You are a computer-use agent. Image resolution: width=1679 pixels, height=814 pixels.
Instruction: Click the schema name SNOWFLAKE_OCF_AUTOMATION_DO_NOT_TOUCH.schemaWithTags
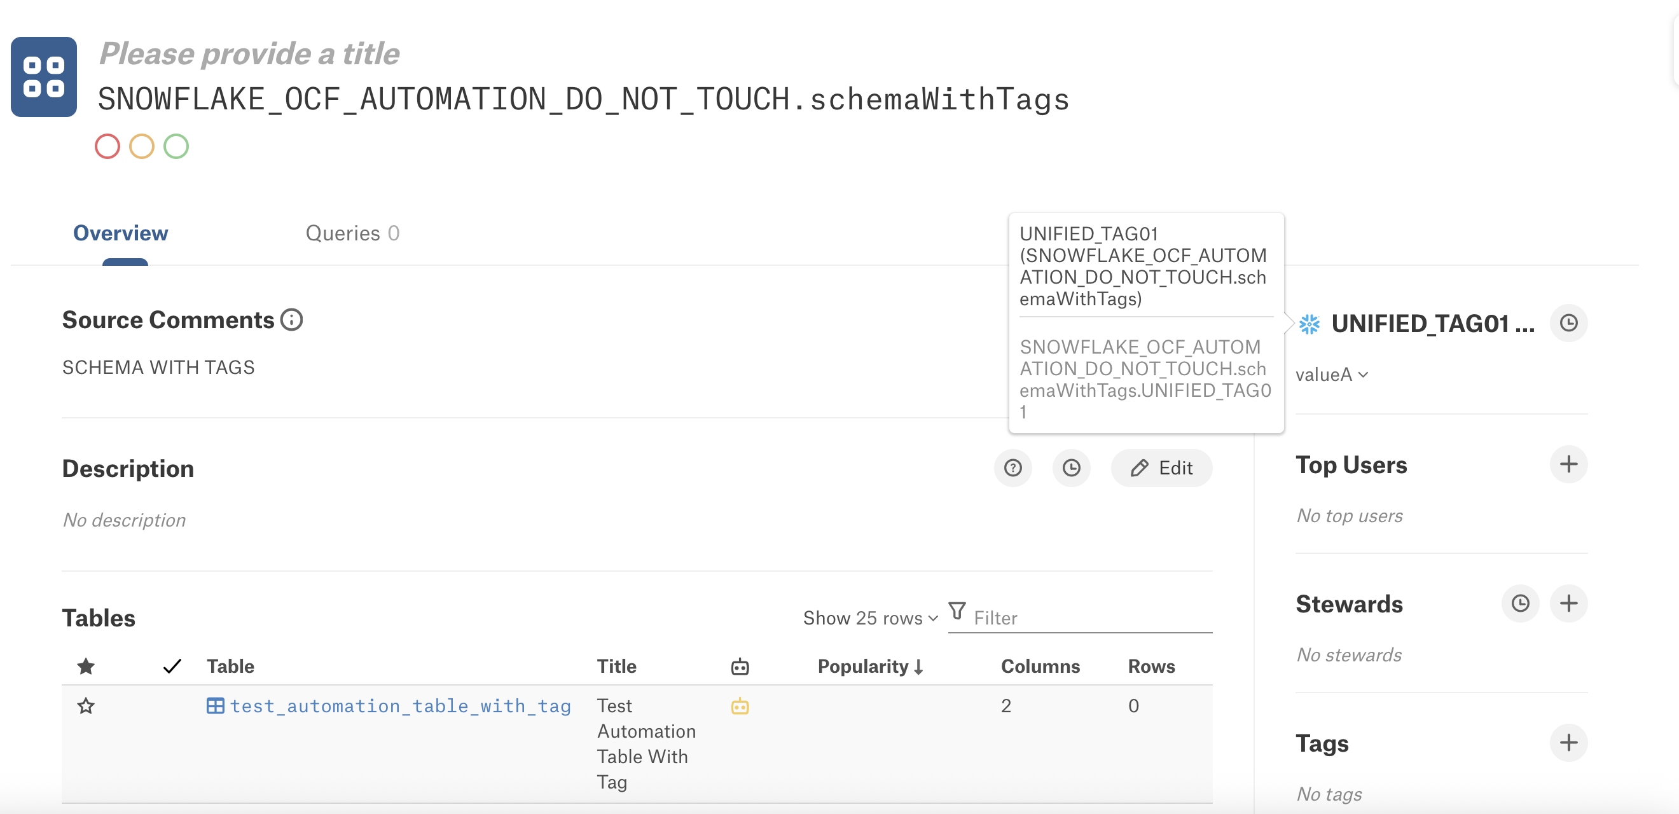[x=583, y=99]
